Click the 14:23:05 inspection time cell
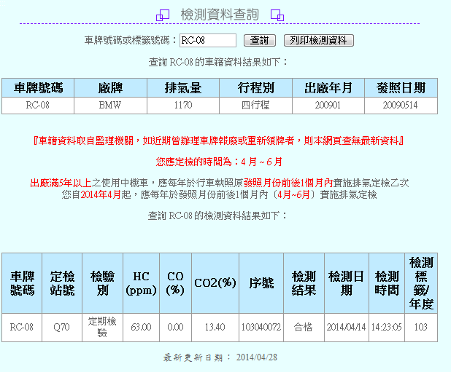 coord(387,328)
